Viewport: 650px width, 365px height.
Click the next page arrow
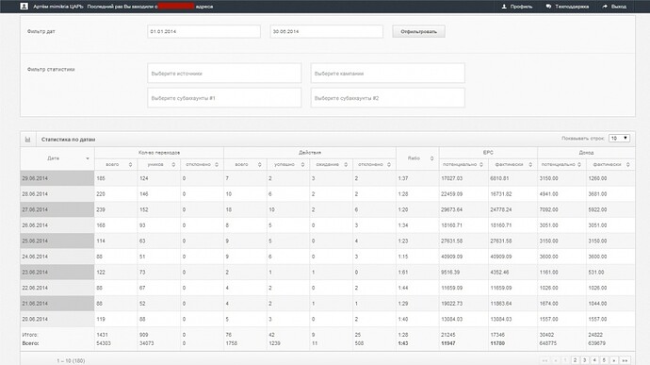614,360
